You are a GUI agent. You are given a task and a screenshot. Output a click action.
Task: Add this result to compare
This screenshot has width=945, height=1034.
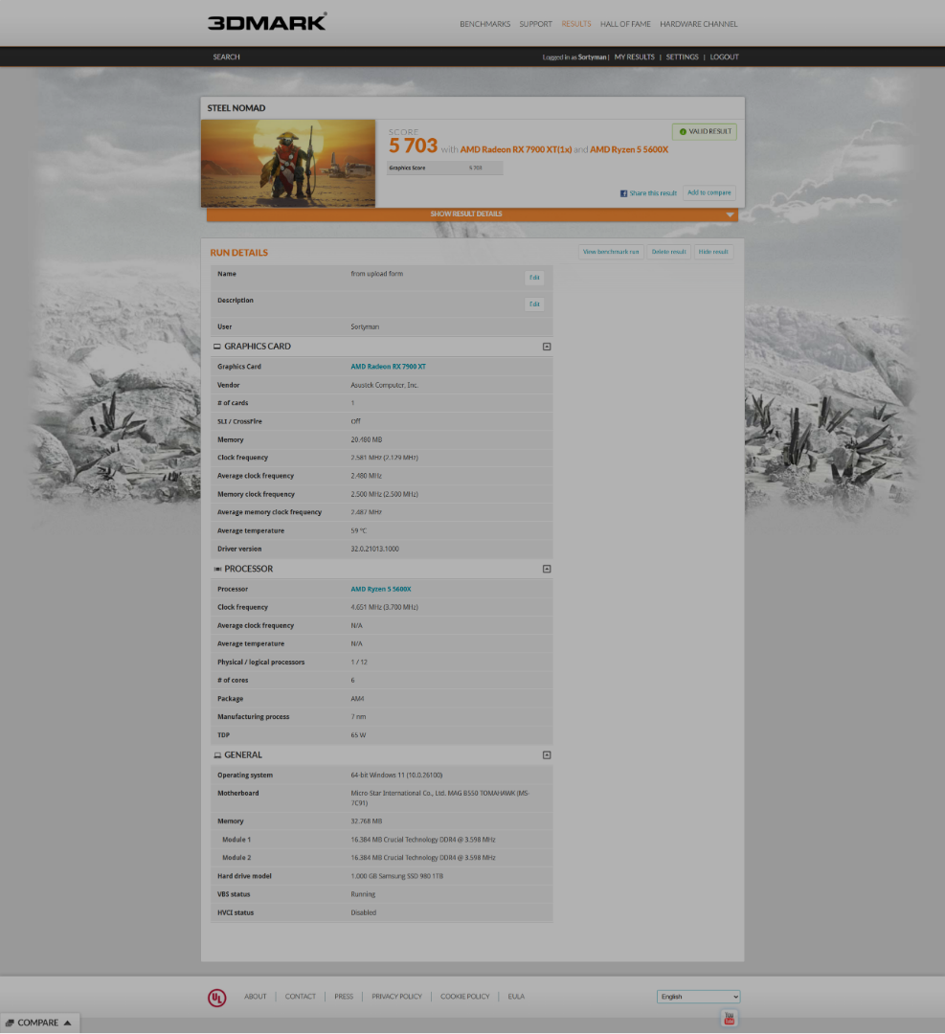click(709, 193)
